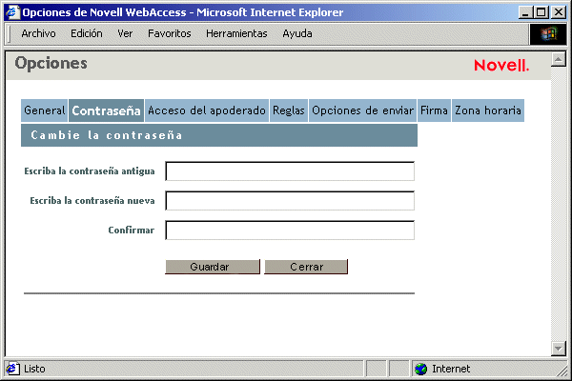
Task: Click the 'Escriba la contraseña antigua' label
Action: coord(90,171)
